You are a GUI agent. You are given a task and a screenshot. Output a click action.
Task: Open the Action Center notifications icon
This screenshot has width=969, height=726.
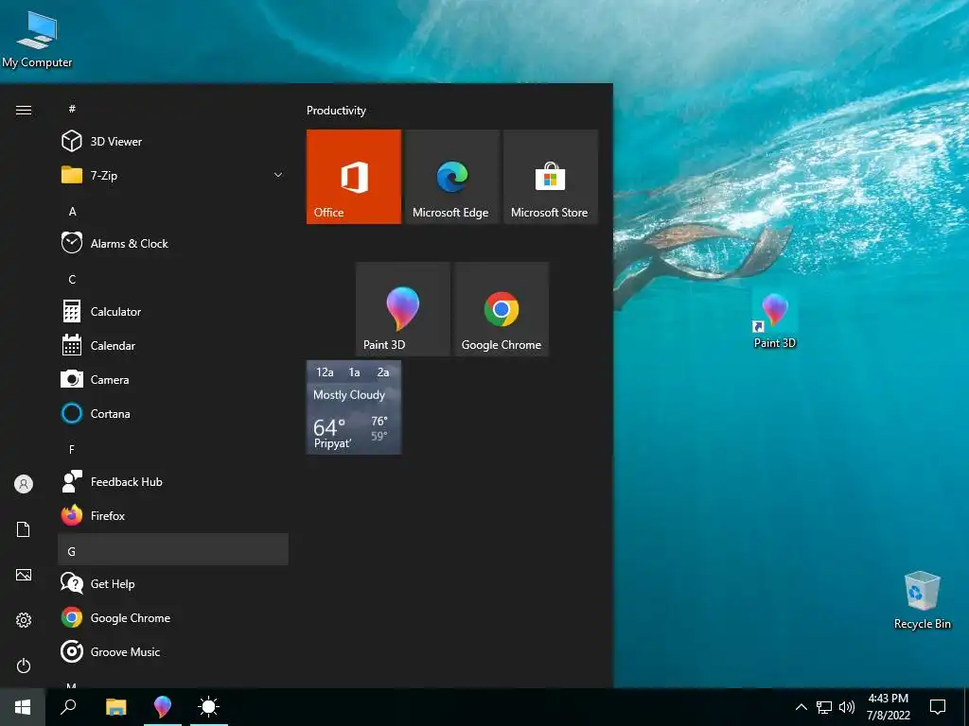[x=938, y=707]
